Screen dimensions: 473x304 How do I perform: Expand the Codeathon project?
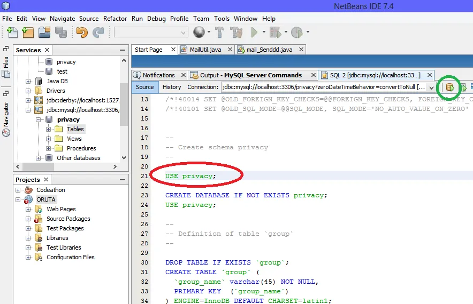(x=18, y=190)
